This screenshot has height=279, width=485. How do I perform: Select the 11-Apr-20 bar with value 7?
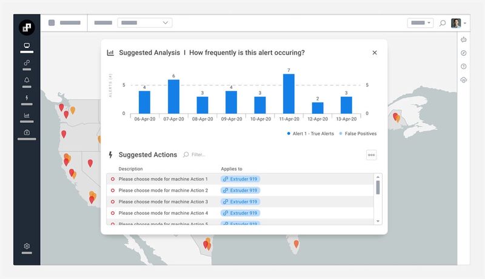(x=289, y=94)
